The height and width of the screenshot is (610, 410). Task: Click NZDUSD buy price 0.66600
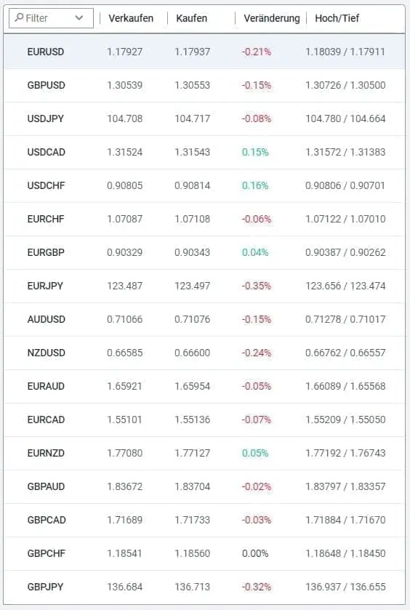coord(192,353)
